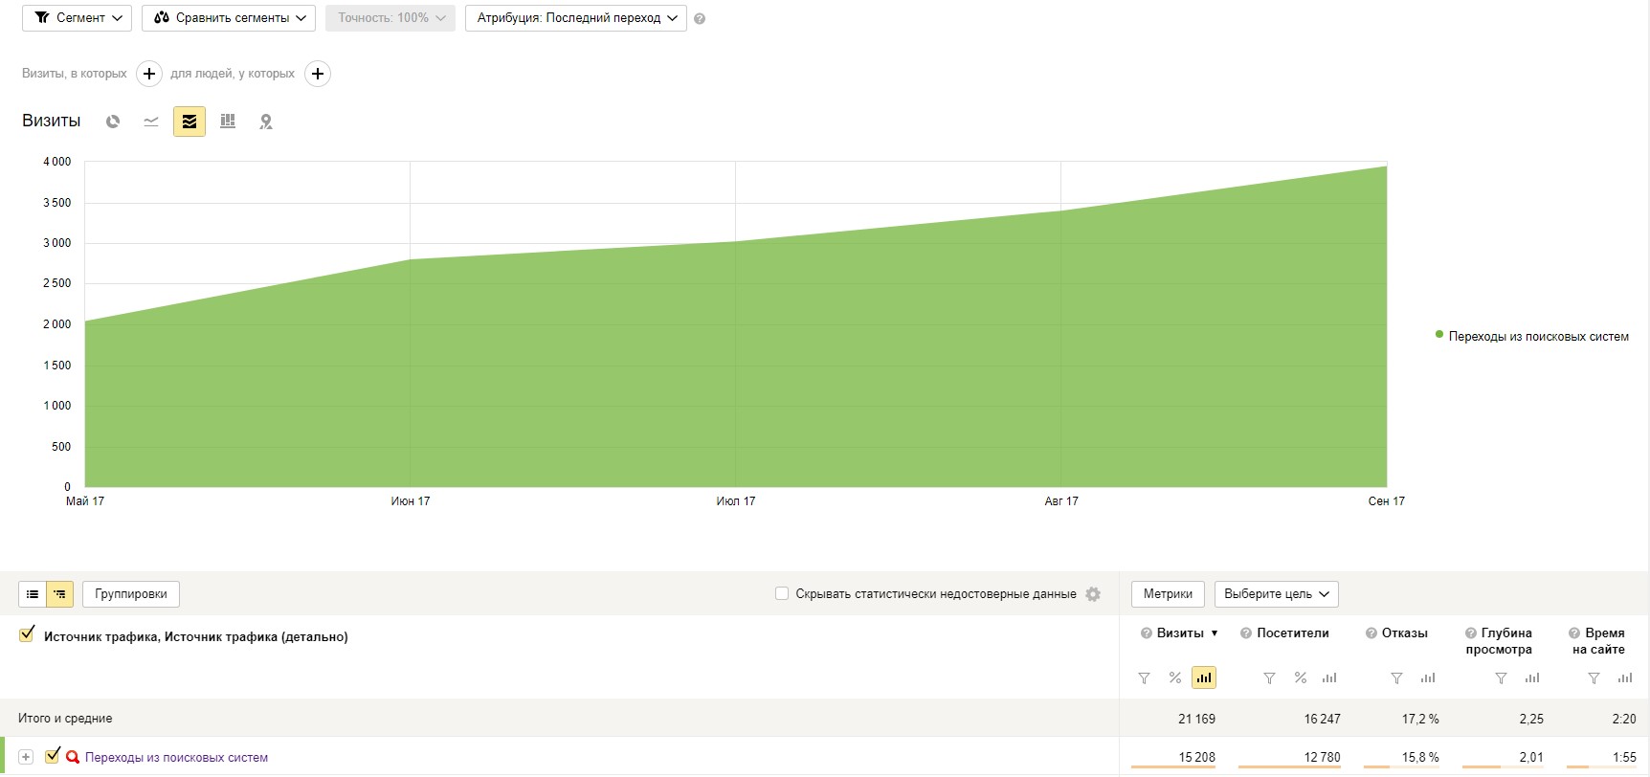Select the line chart view icon

coord(151,122)
